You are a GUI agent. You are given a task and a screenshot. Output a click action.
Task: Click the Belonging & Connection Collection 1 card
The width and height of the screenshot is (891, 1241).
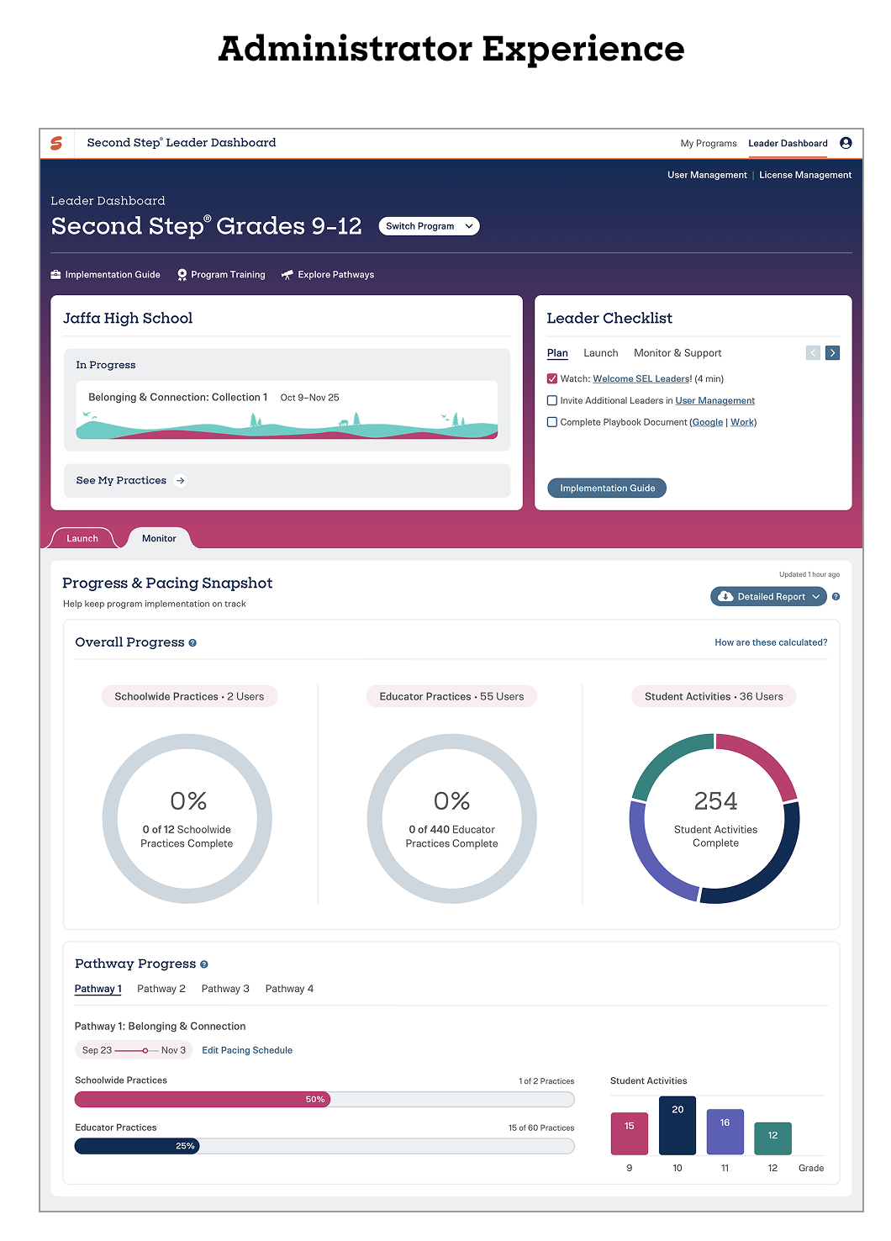click(287, 410)
